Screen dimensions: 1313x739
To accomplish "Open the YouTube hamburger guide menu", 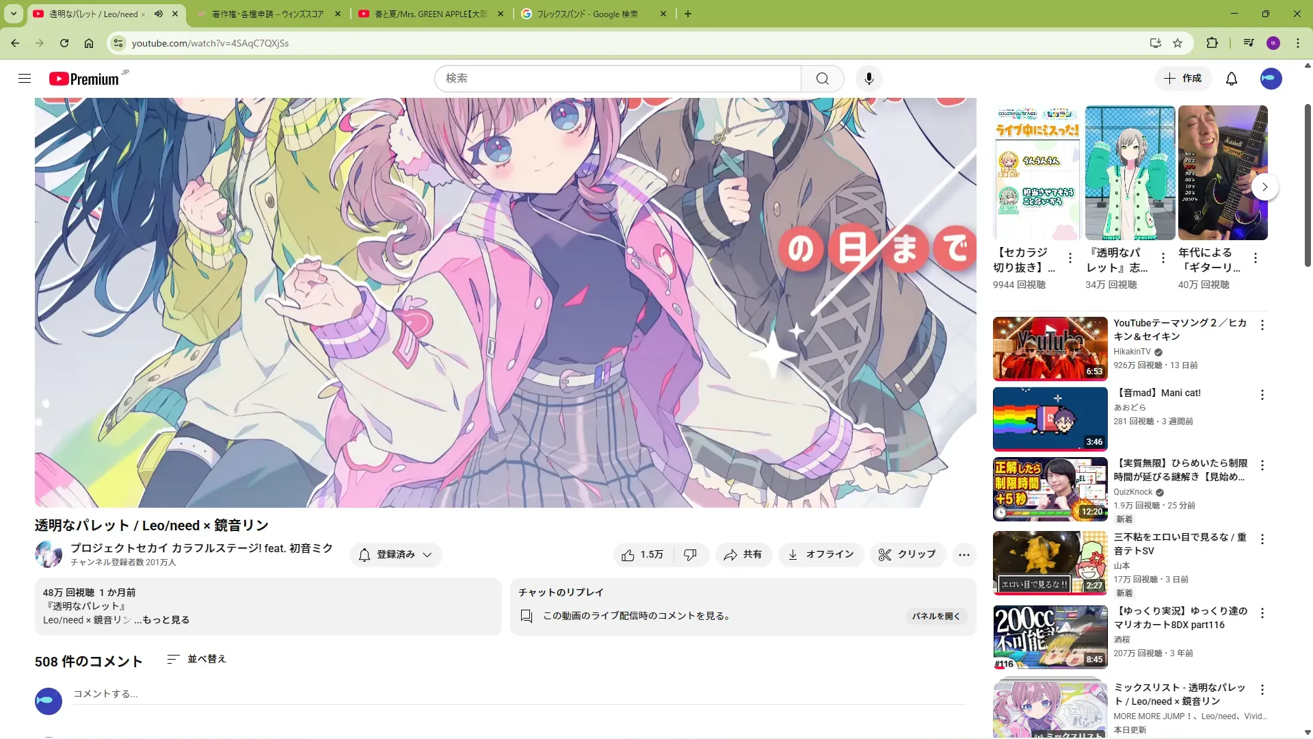I will coord(25,79).
